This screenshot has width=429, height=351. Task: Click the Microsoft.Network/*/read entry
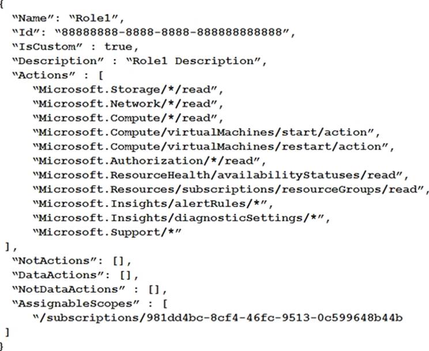(x=128, y=103)
